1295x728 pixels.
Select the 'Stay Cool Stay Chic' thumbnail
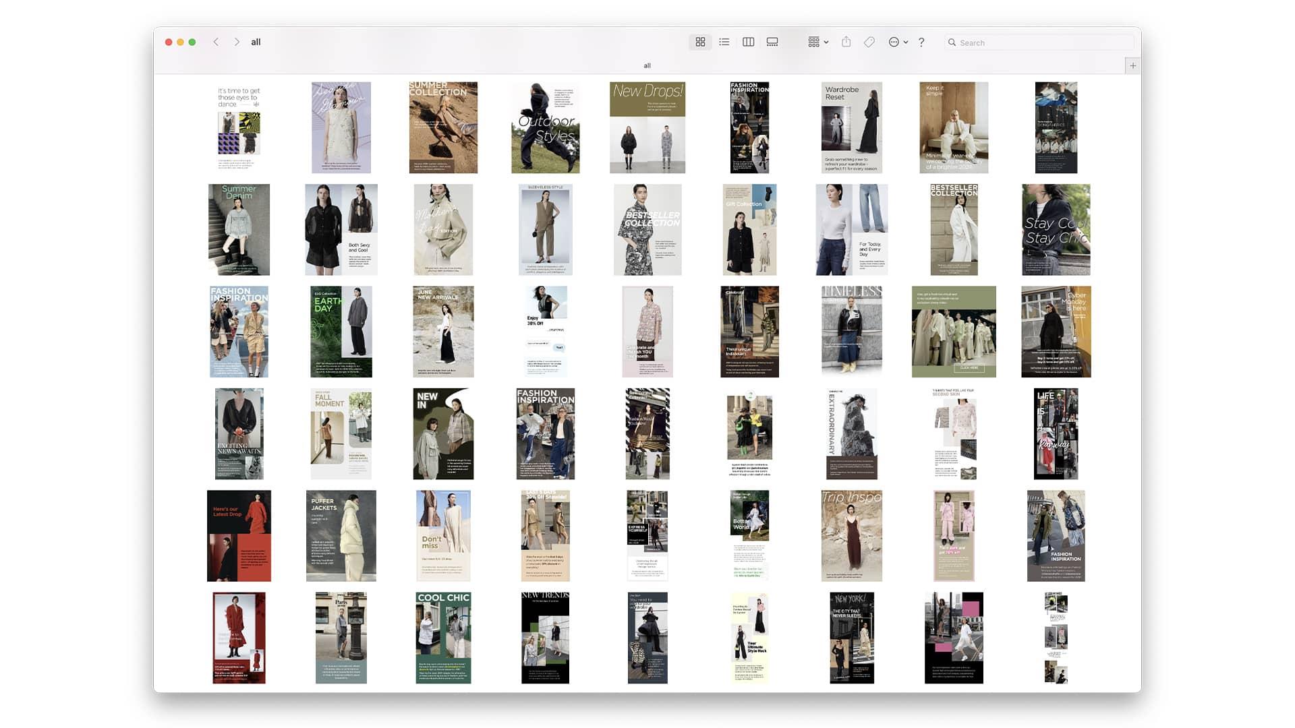pos(1056,230)
